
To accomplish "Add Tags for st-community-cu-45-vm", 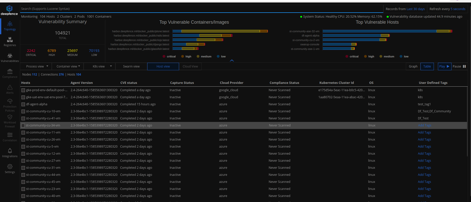I will [x=424, y=182].
